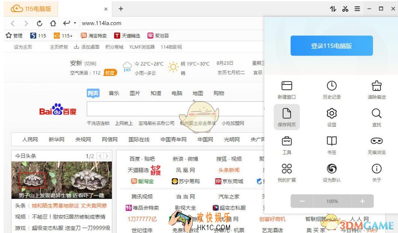Open 人民网 site link
This screenshot has width=398, height=233.
coord(30,139)
